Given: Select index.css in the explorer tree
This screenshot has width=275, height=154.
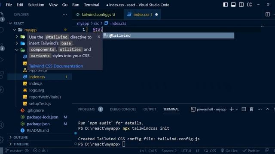Looking at the screenshot, I should coord(40,77).
